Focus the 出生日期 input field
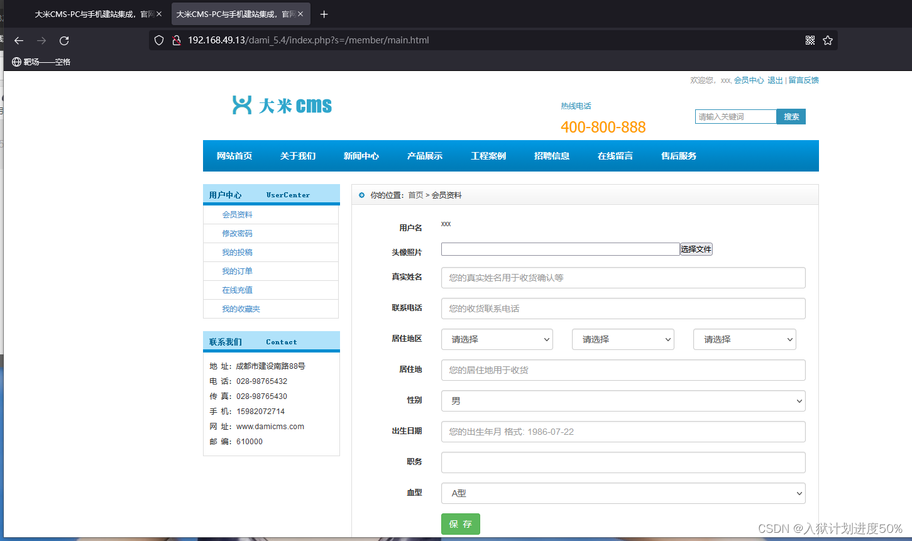 tap(624, 432)
